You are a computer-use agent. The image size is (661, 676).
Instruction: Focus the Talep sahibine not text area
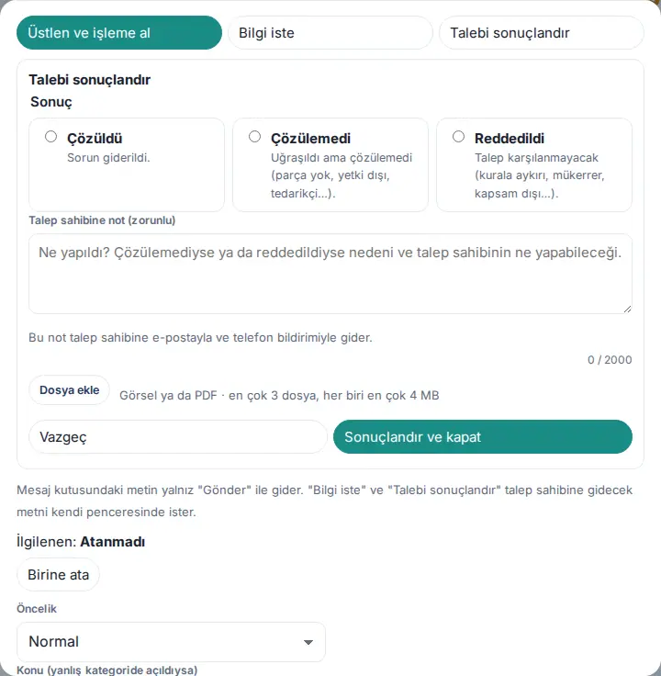coord(330,274)
